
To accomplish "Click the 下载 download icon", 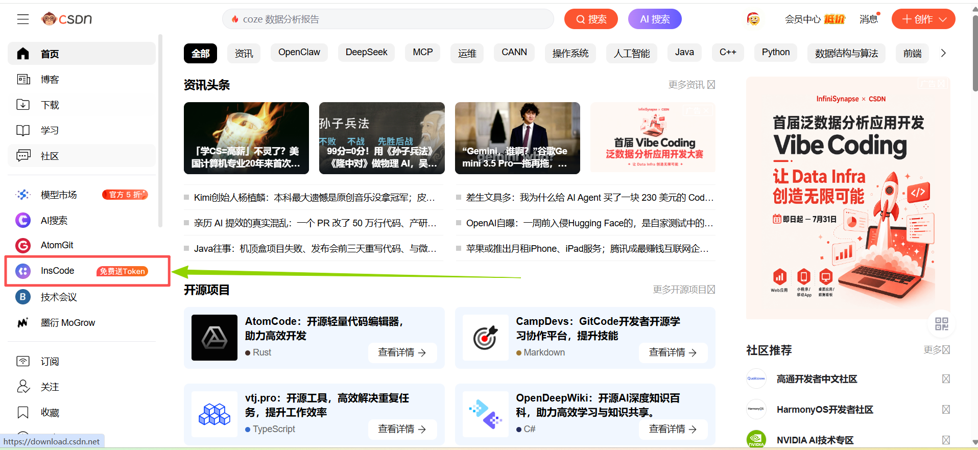I will (23, 105).
